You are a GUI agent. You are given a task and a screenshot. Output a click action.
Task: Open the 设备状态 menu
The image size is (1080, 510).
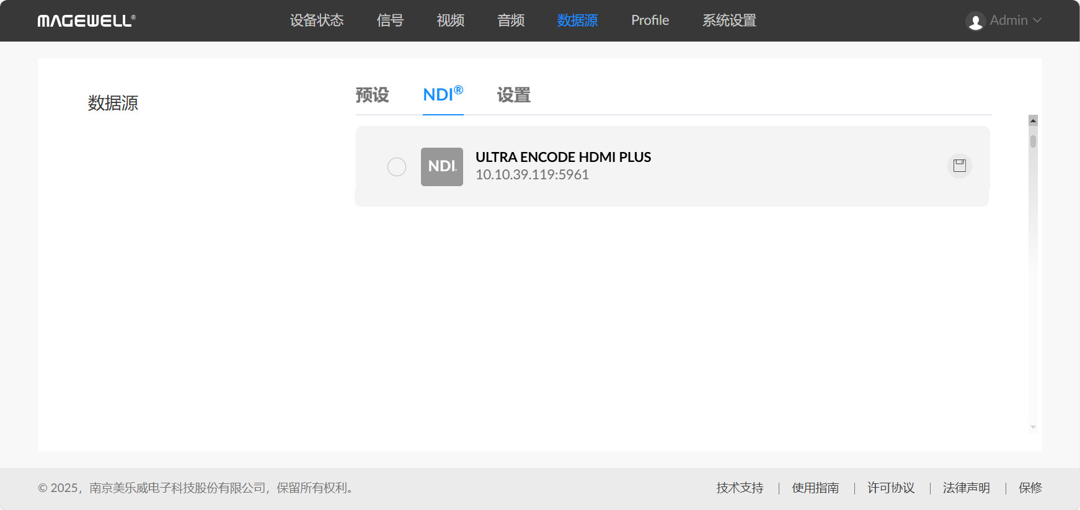(x=316, y=20)
